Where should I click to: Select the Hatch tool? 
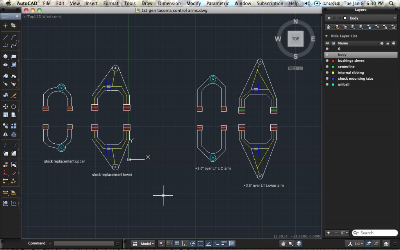(x=14, y=64)
